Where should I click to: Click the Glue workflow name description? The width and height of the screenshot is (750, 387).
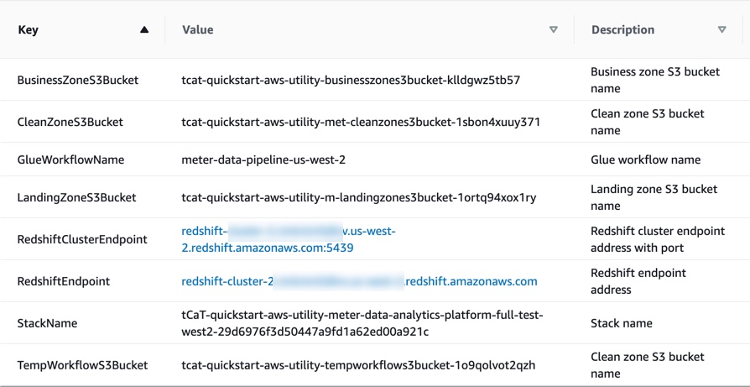(646, 160)
